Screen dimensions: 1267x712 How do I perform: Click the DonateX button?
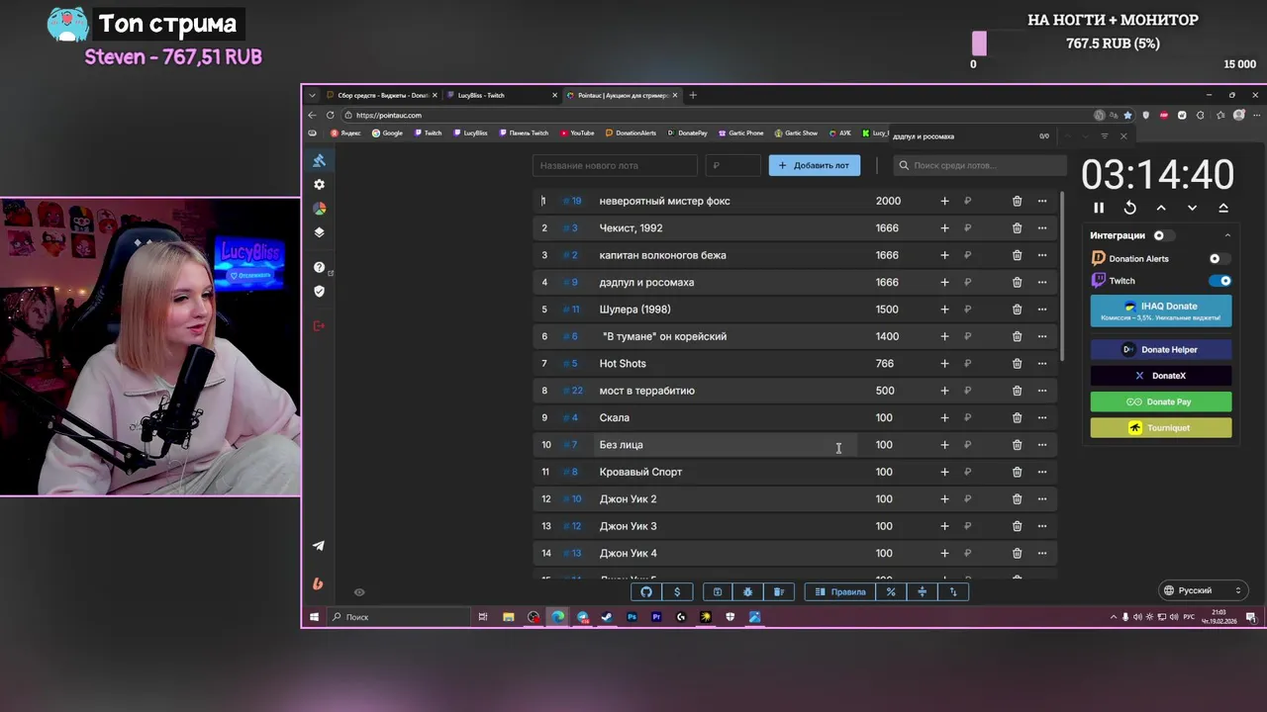(x=1161, y=376)
